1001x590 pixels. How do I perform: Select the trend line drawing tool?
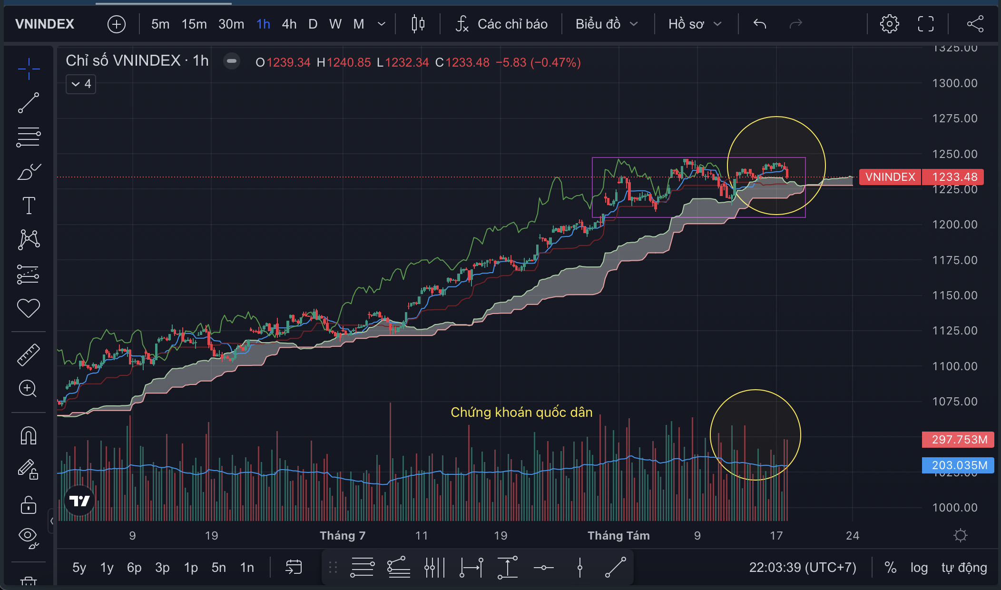tap(29, 103)
